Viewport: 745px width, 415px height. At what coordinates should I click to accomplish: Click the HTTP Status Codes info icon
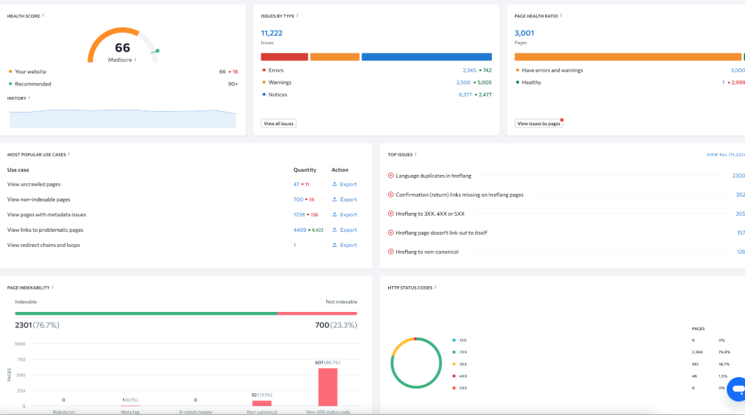pyautogui.click(x=435, y=287)
